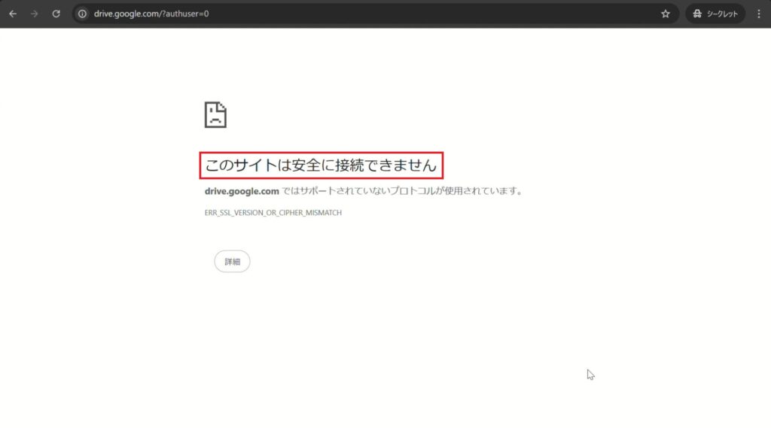Click the CIPHER_MISMATCH part of the error code
The image size is (771, 428).
(x=310, y=213)
